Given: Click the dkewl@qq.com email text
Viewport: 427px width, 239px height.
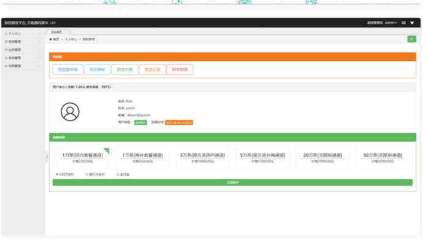Looking at the screenshot, I should tap(138, 115).
